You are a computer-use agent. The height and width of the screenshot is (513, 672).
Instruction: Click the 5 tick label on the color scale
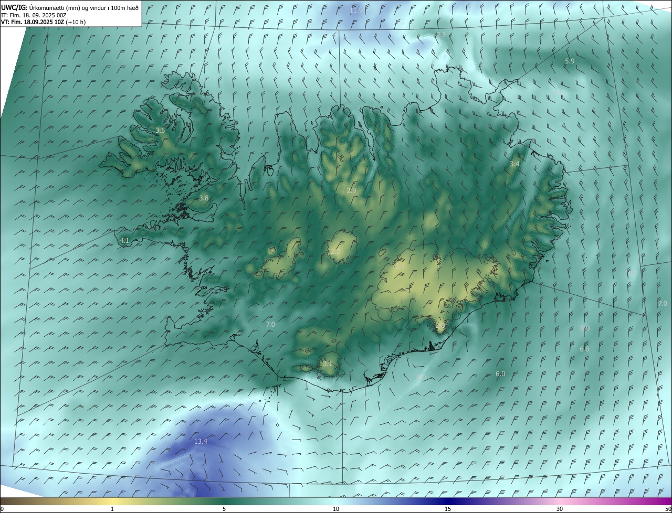[224, 509]
